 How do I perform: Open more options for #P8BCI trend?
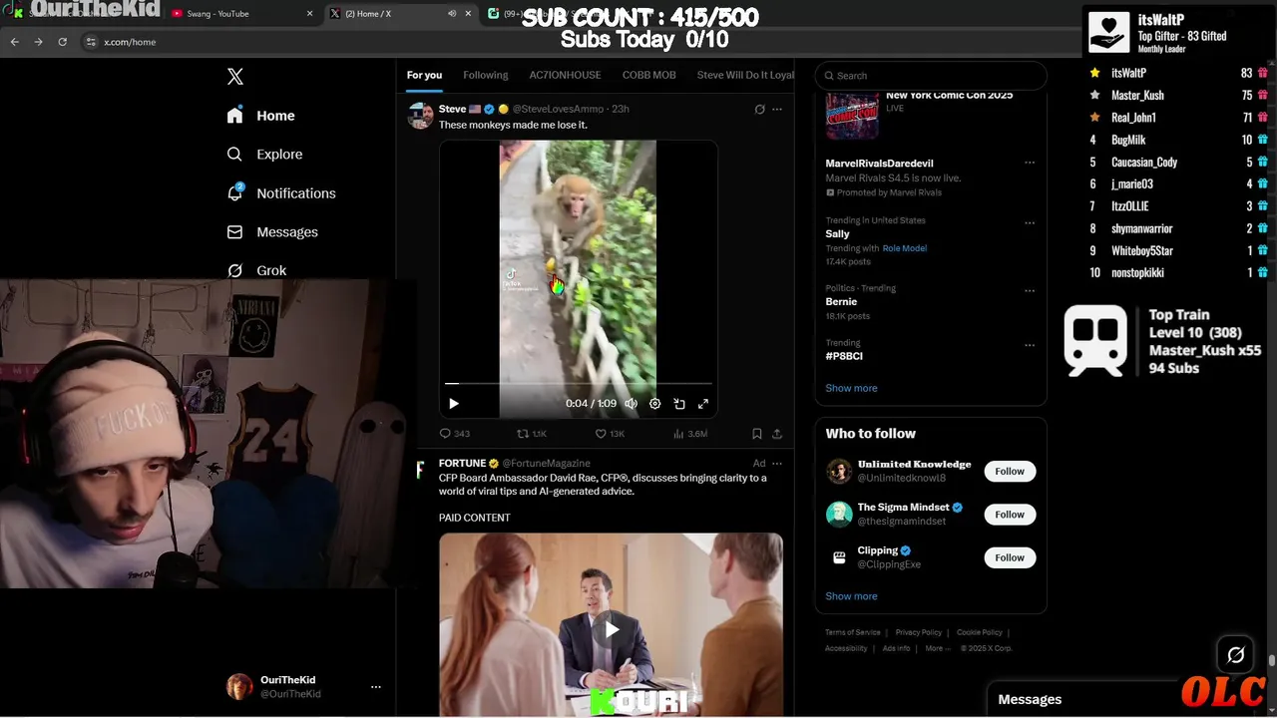tap(1030, 345)
